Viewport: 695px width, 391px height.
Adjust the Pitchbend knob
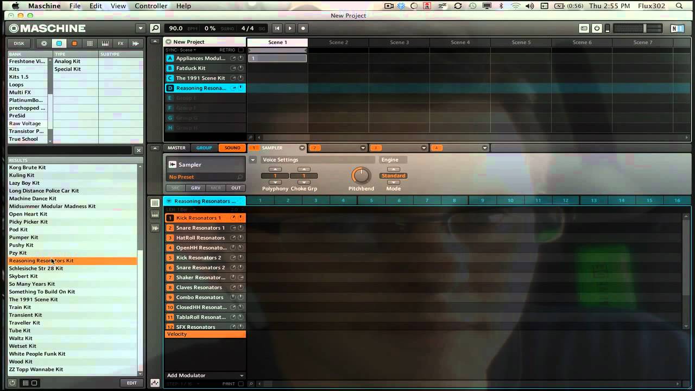point(360,175)
